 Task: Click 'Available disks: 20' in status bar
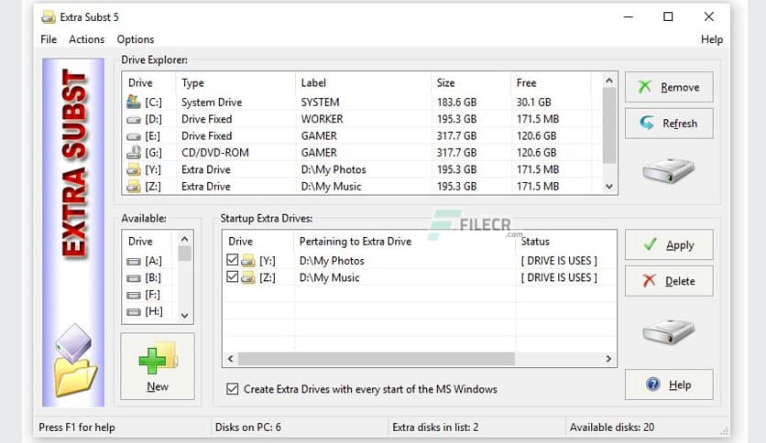tap(612, 427)
